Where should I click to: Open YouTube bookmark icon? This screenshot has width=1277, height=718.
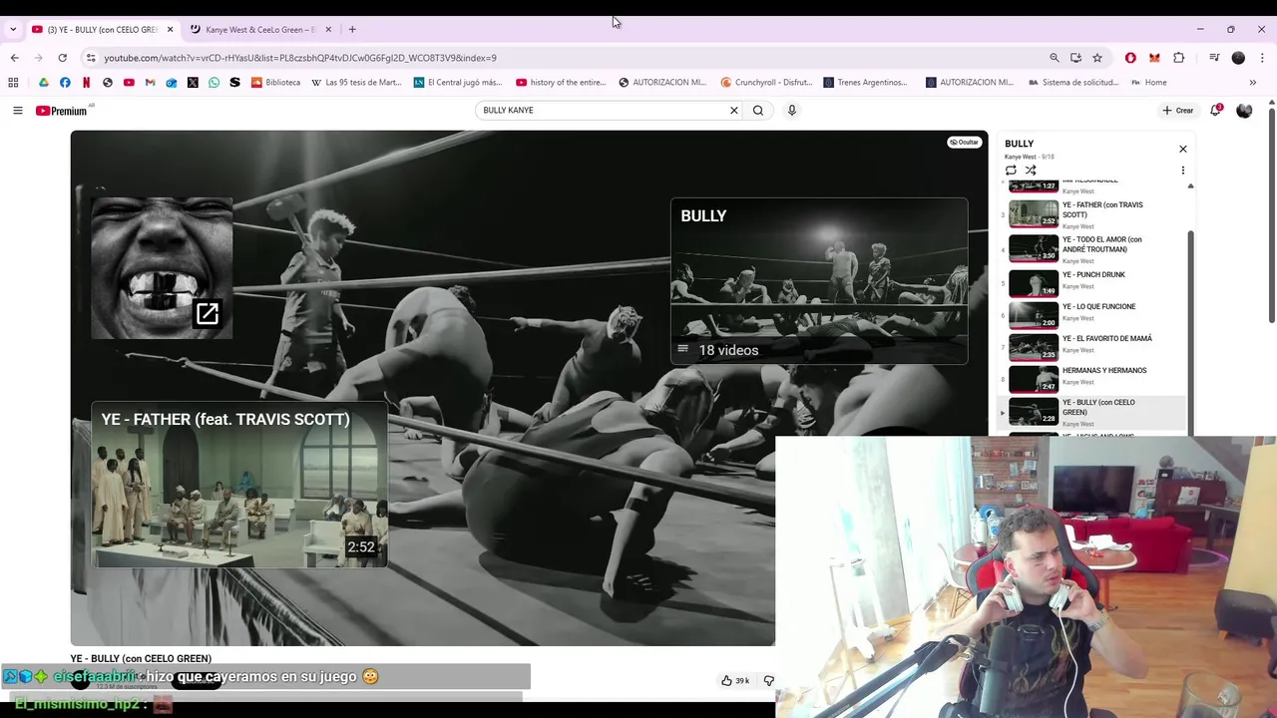129,83
